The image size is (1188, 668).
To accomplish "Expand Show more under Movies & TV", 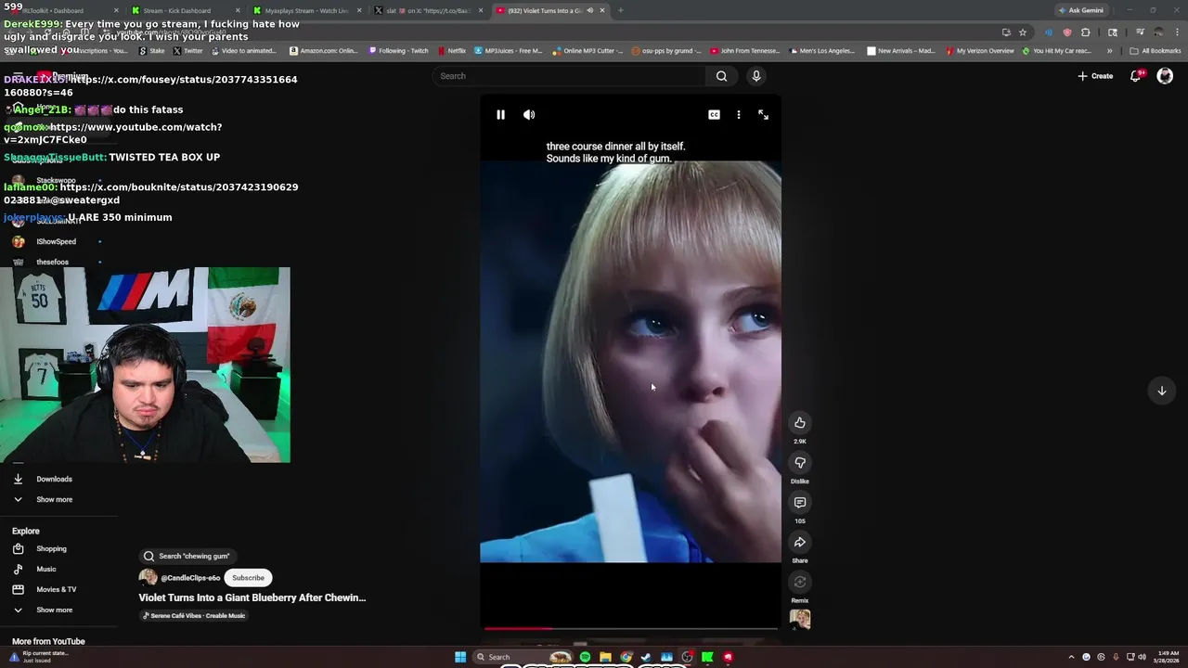I will (54, 610).
